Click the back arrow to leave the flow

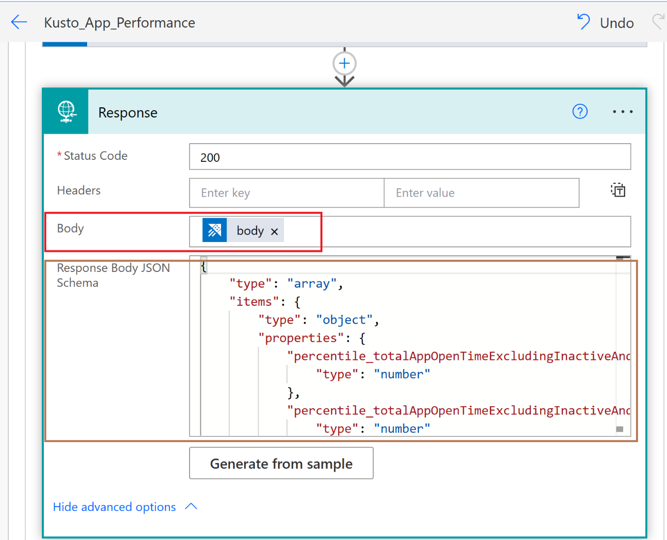coord(19,22)
